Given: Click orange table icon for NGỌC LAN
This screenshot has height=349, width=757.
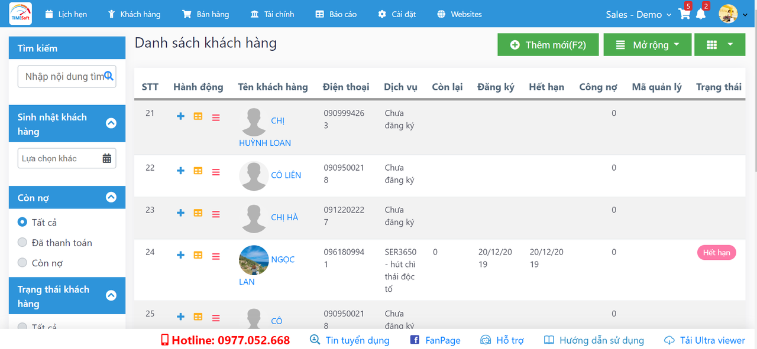Looking at the screenshot, I should pos(198,255).
